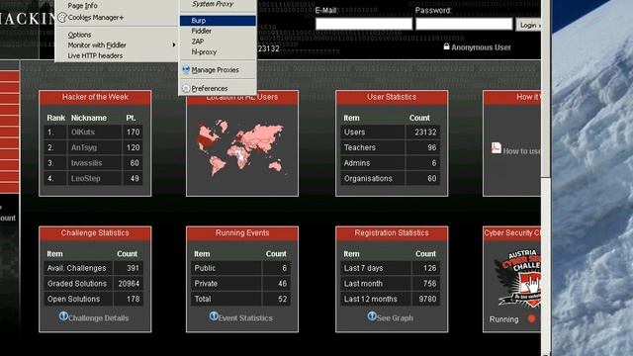Click the Austria Cyber Security Challenge logo
This screenshot has height=356, width=633.
click(x=517, y=278)
